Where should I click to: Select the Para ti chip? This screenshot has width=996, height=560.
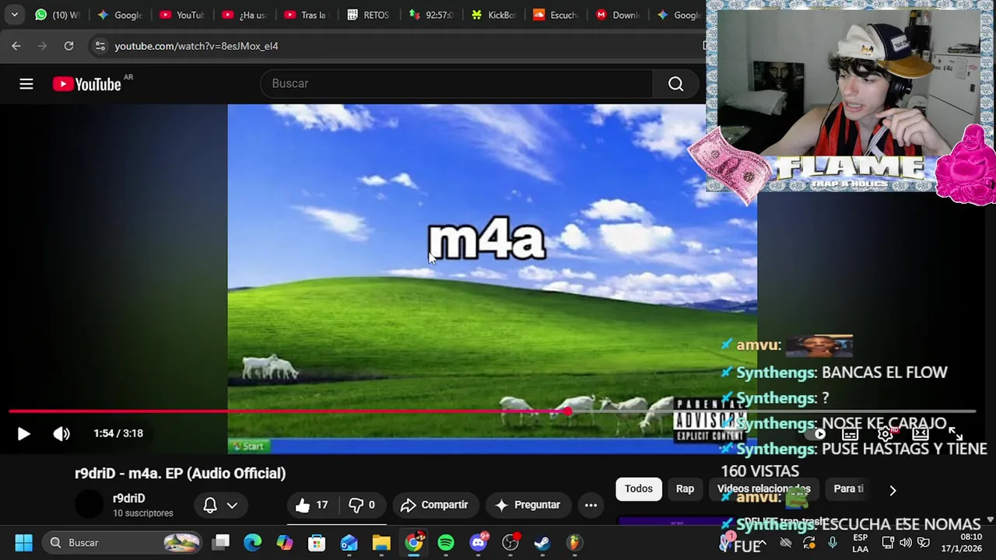(848, 488)
